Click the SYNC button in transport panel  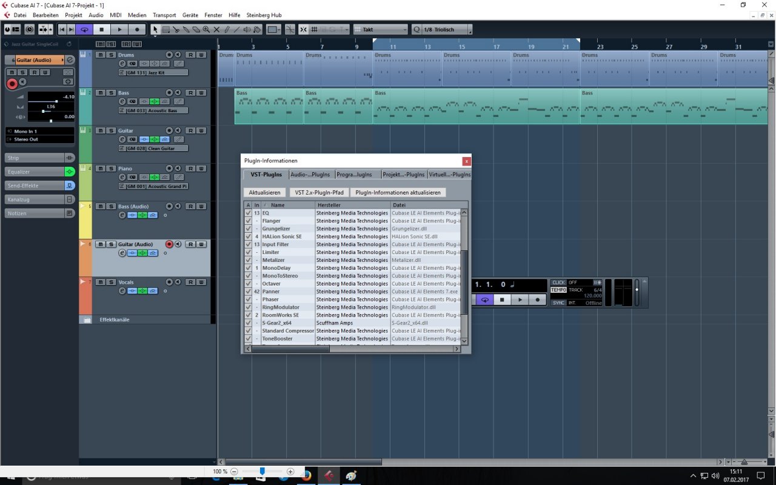click(x=558, y=303)
